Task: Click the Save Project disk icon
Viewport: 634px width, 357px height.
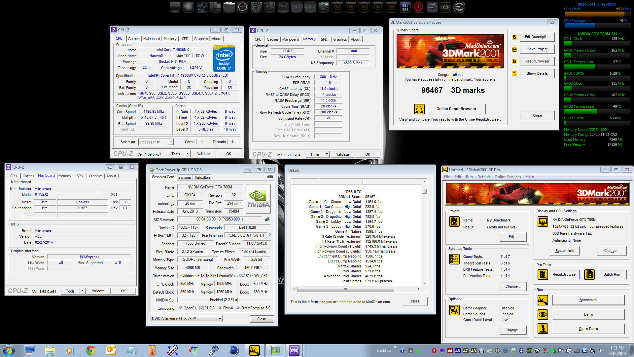Action: pyautogui.click(x=514, y=50)
